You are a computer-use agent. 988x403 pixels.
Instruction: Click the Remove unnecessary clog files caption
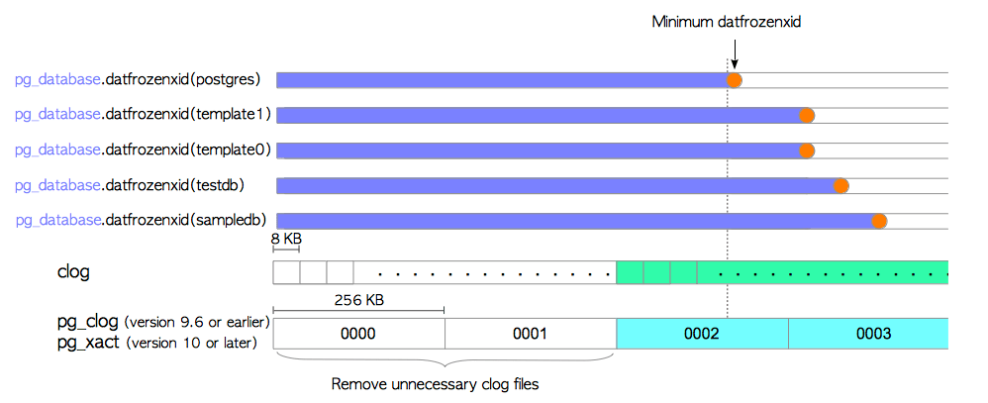click(435, 383)
